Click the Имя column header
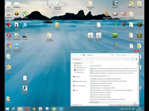 click(91, 62)
